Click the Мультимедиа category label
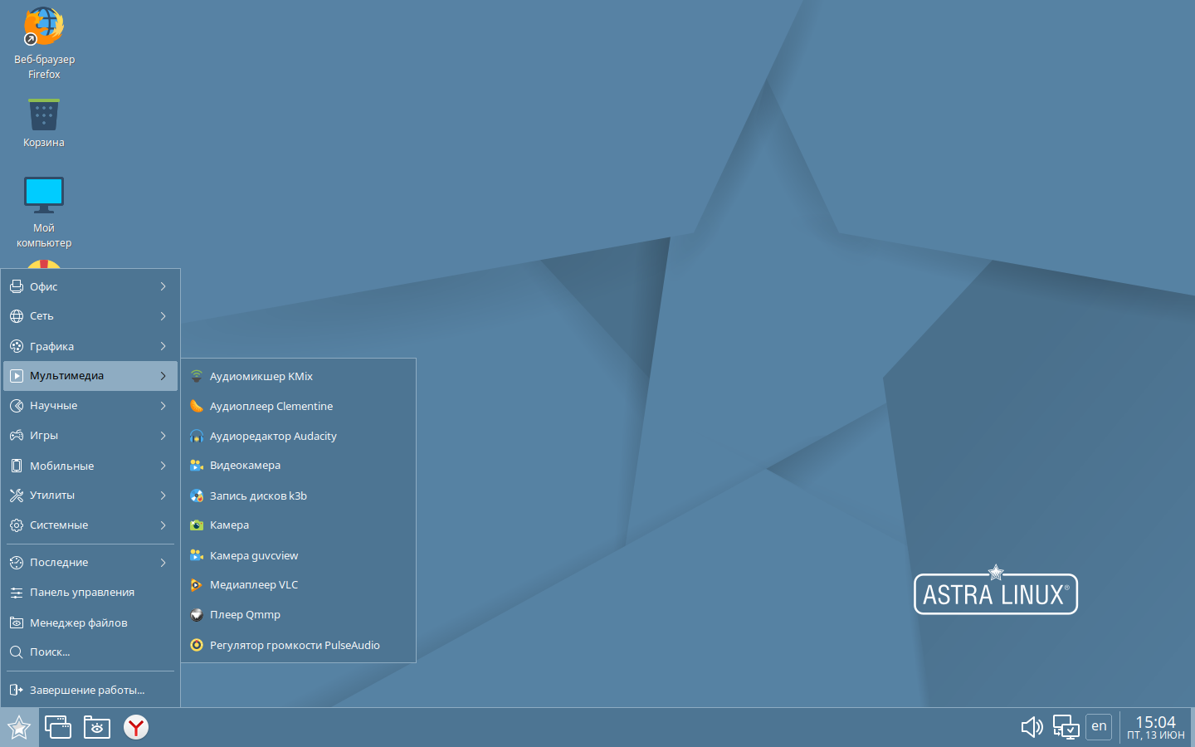 [66, 376]
